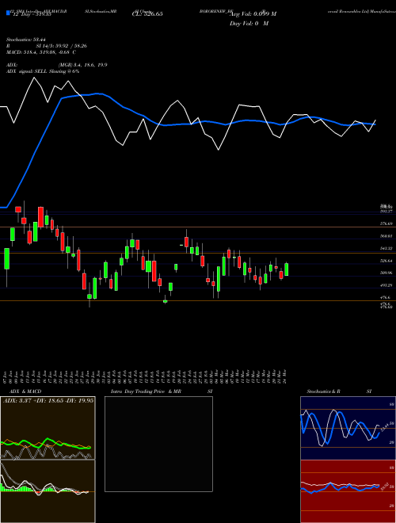Image resolution: width=396 pixels, height=523 pixels.
Task: Click the last green candlestick on the chart
Action: [x=287, y=269]
